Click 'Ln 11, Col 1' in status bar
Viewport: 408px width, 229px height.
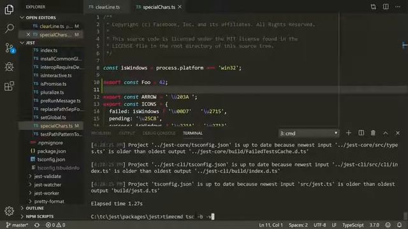[x=270, y=225]
